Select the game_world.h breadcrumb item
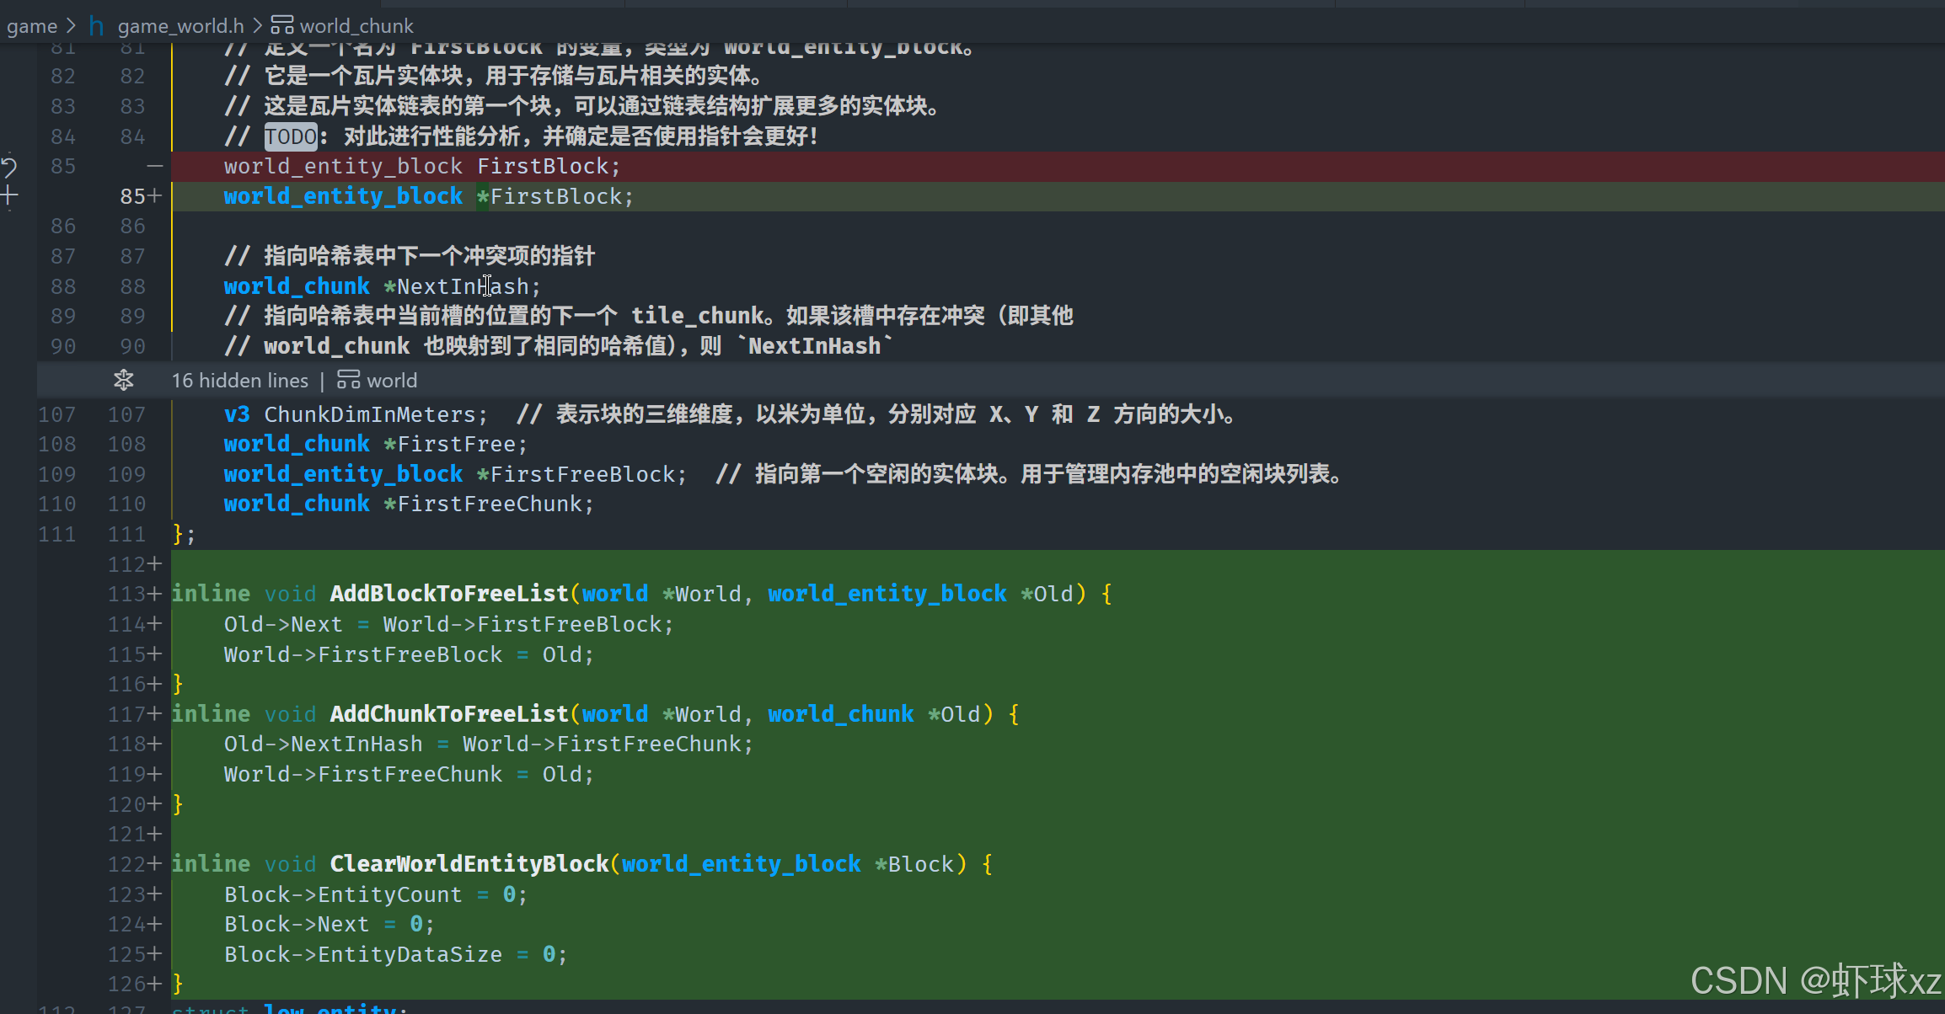 click(x=180, y=26)
